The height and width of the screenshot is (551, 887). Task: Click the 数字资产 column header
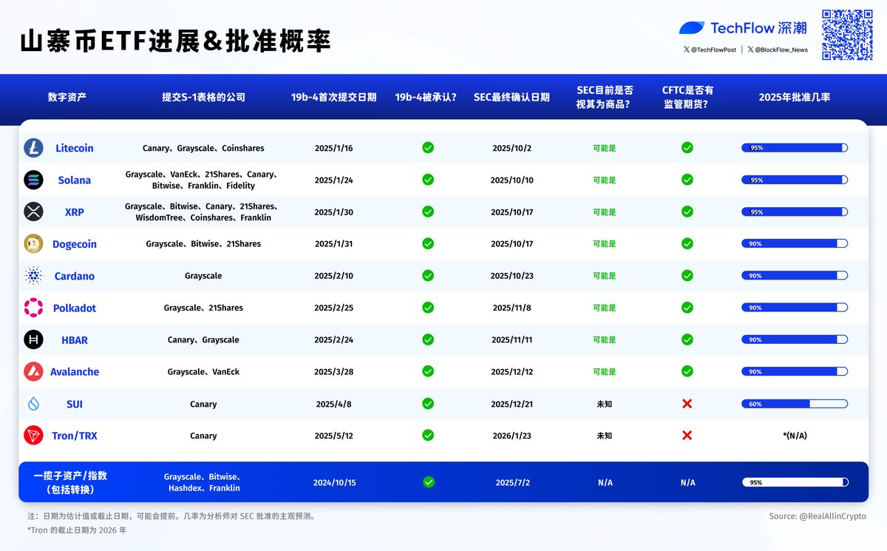pyautogui.click(x=67, y=97)
